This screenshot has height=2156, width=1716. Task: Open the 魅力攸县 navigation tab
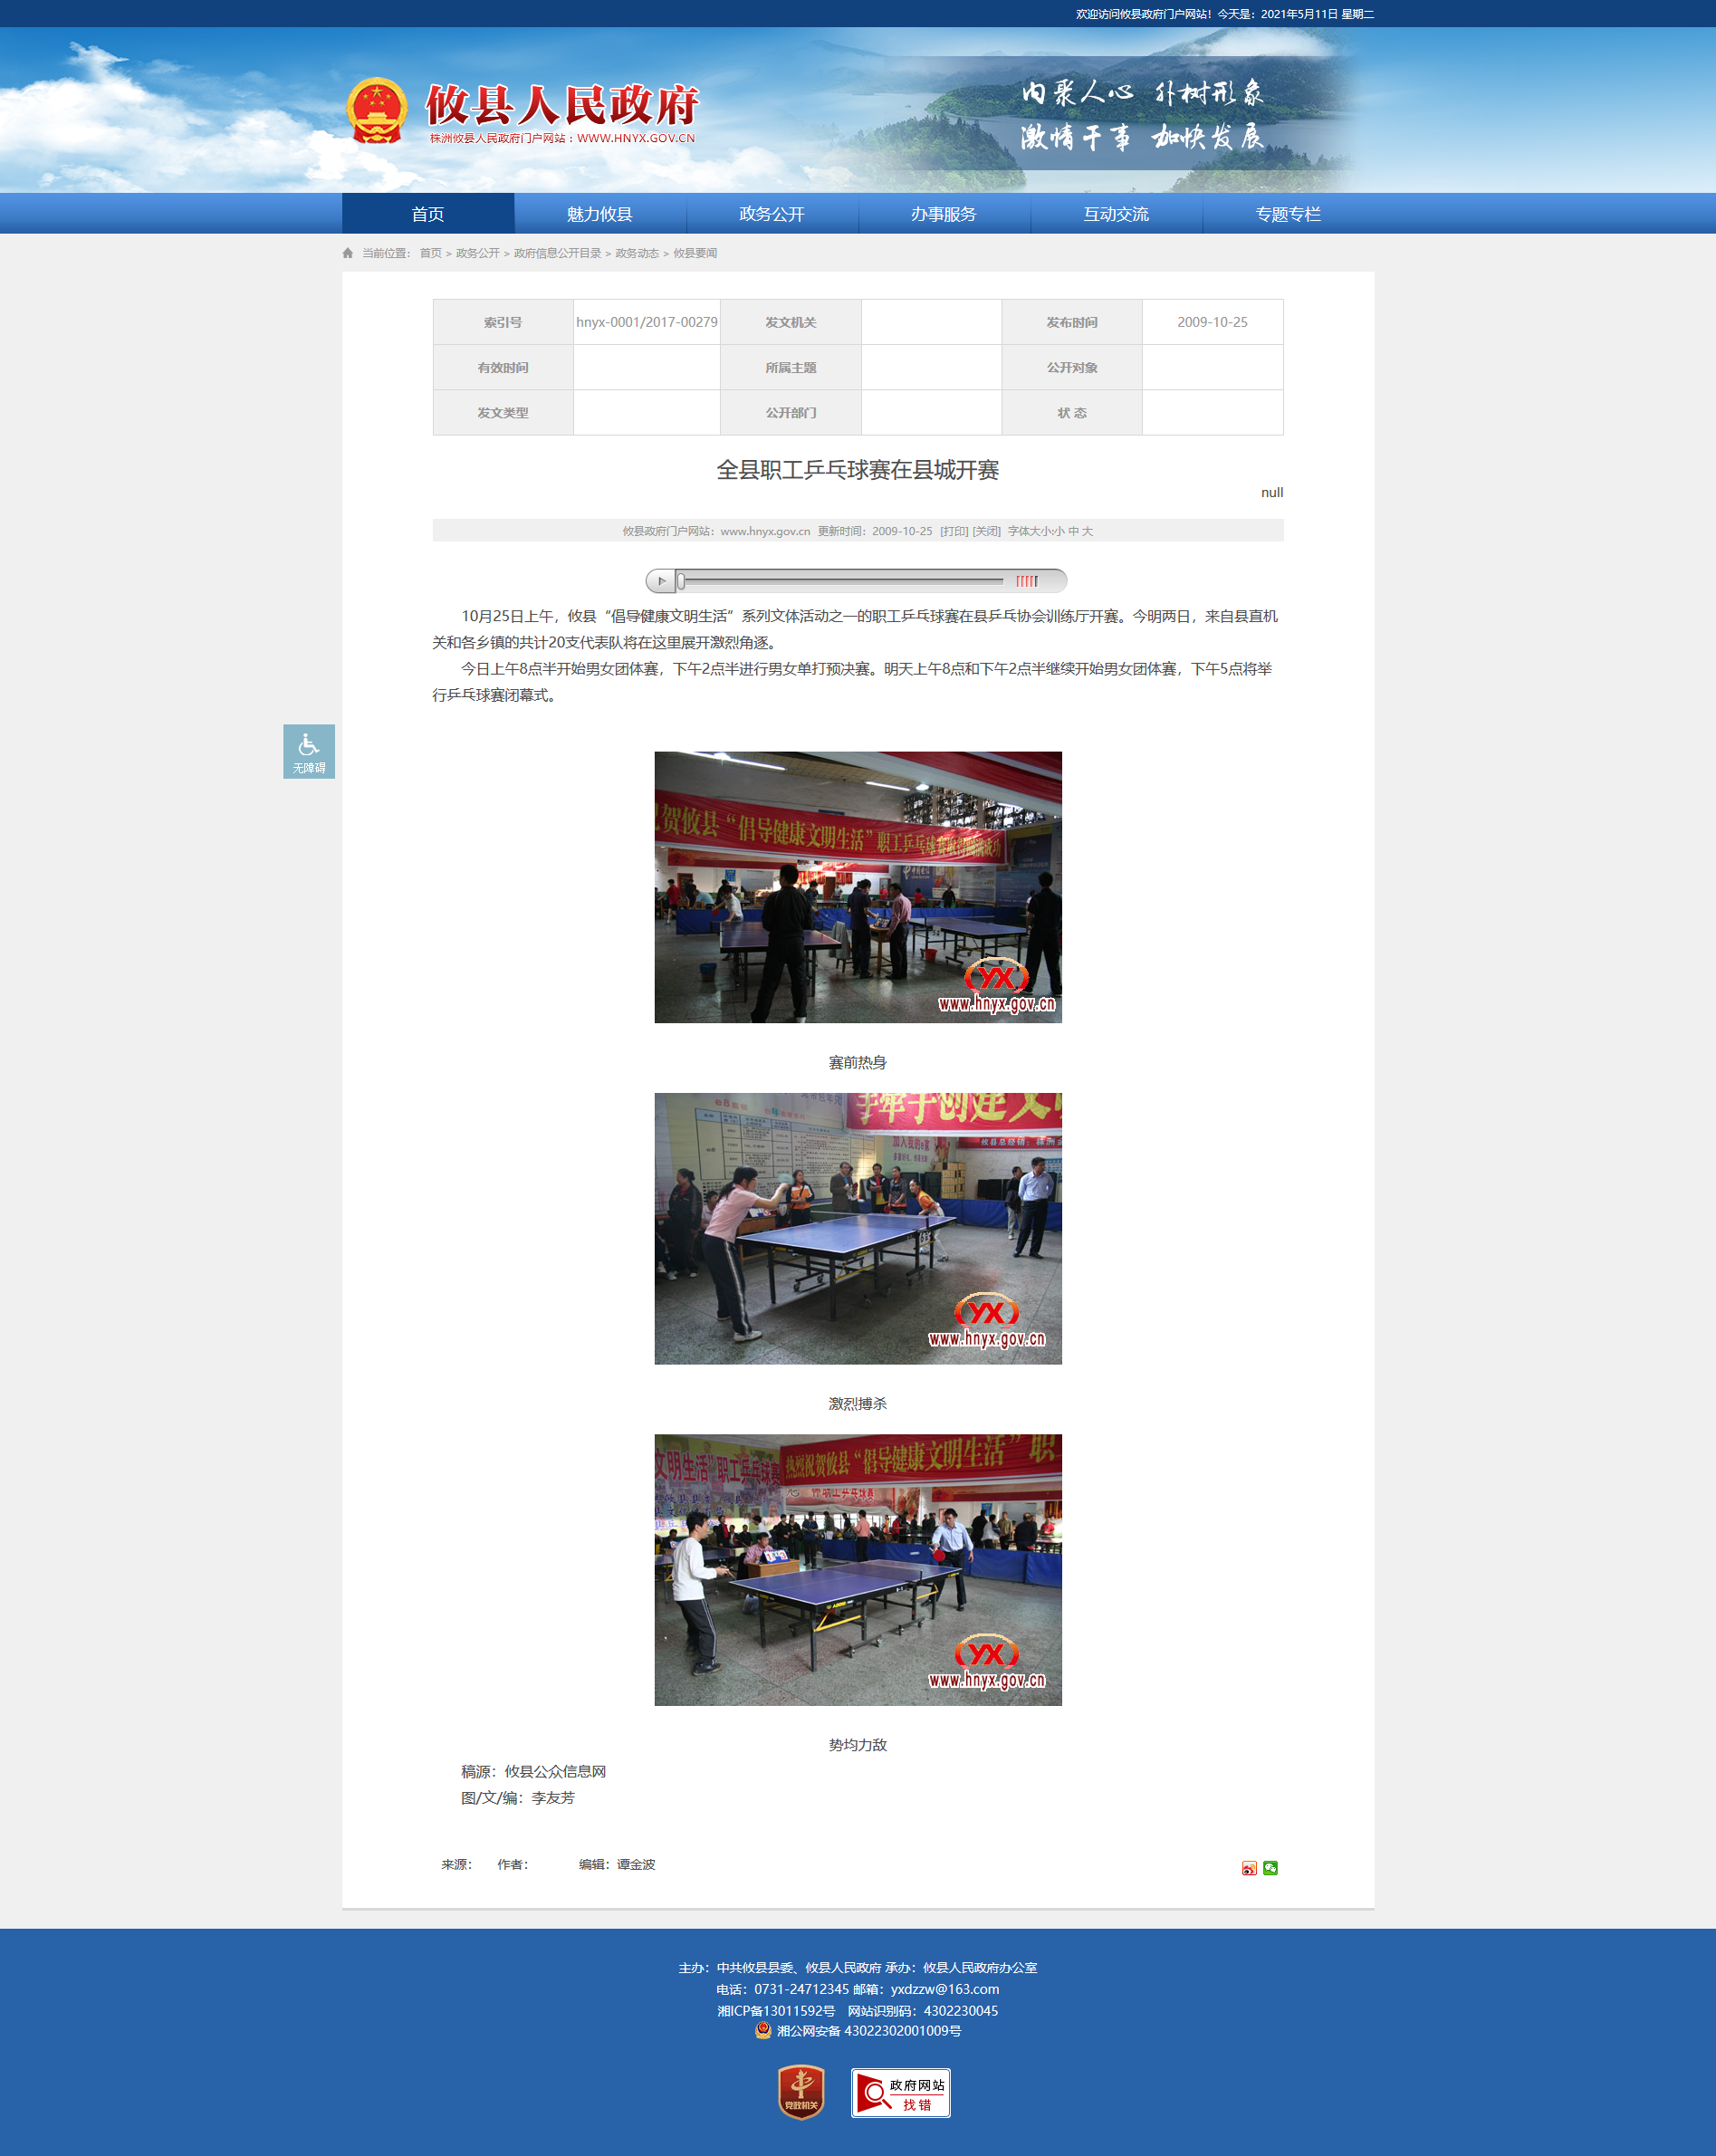click(599, 214)
